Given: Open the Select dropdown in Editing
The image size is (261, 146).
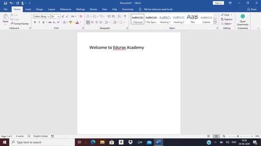Looking at the screenshot, I should 227,24.
